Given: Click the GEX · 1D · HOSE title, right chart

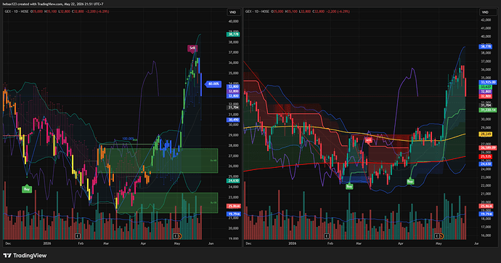Looking at the screenshot, I should click(x=257, y=12).
